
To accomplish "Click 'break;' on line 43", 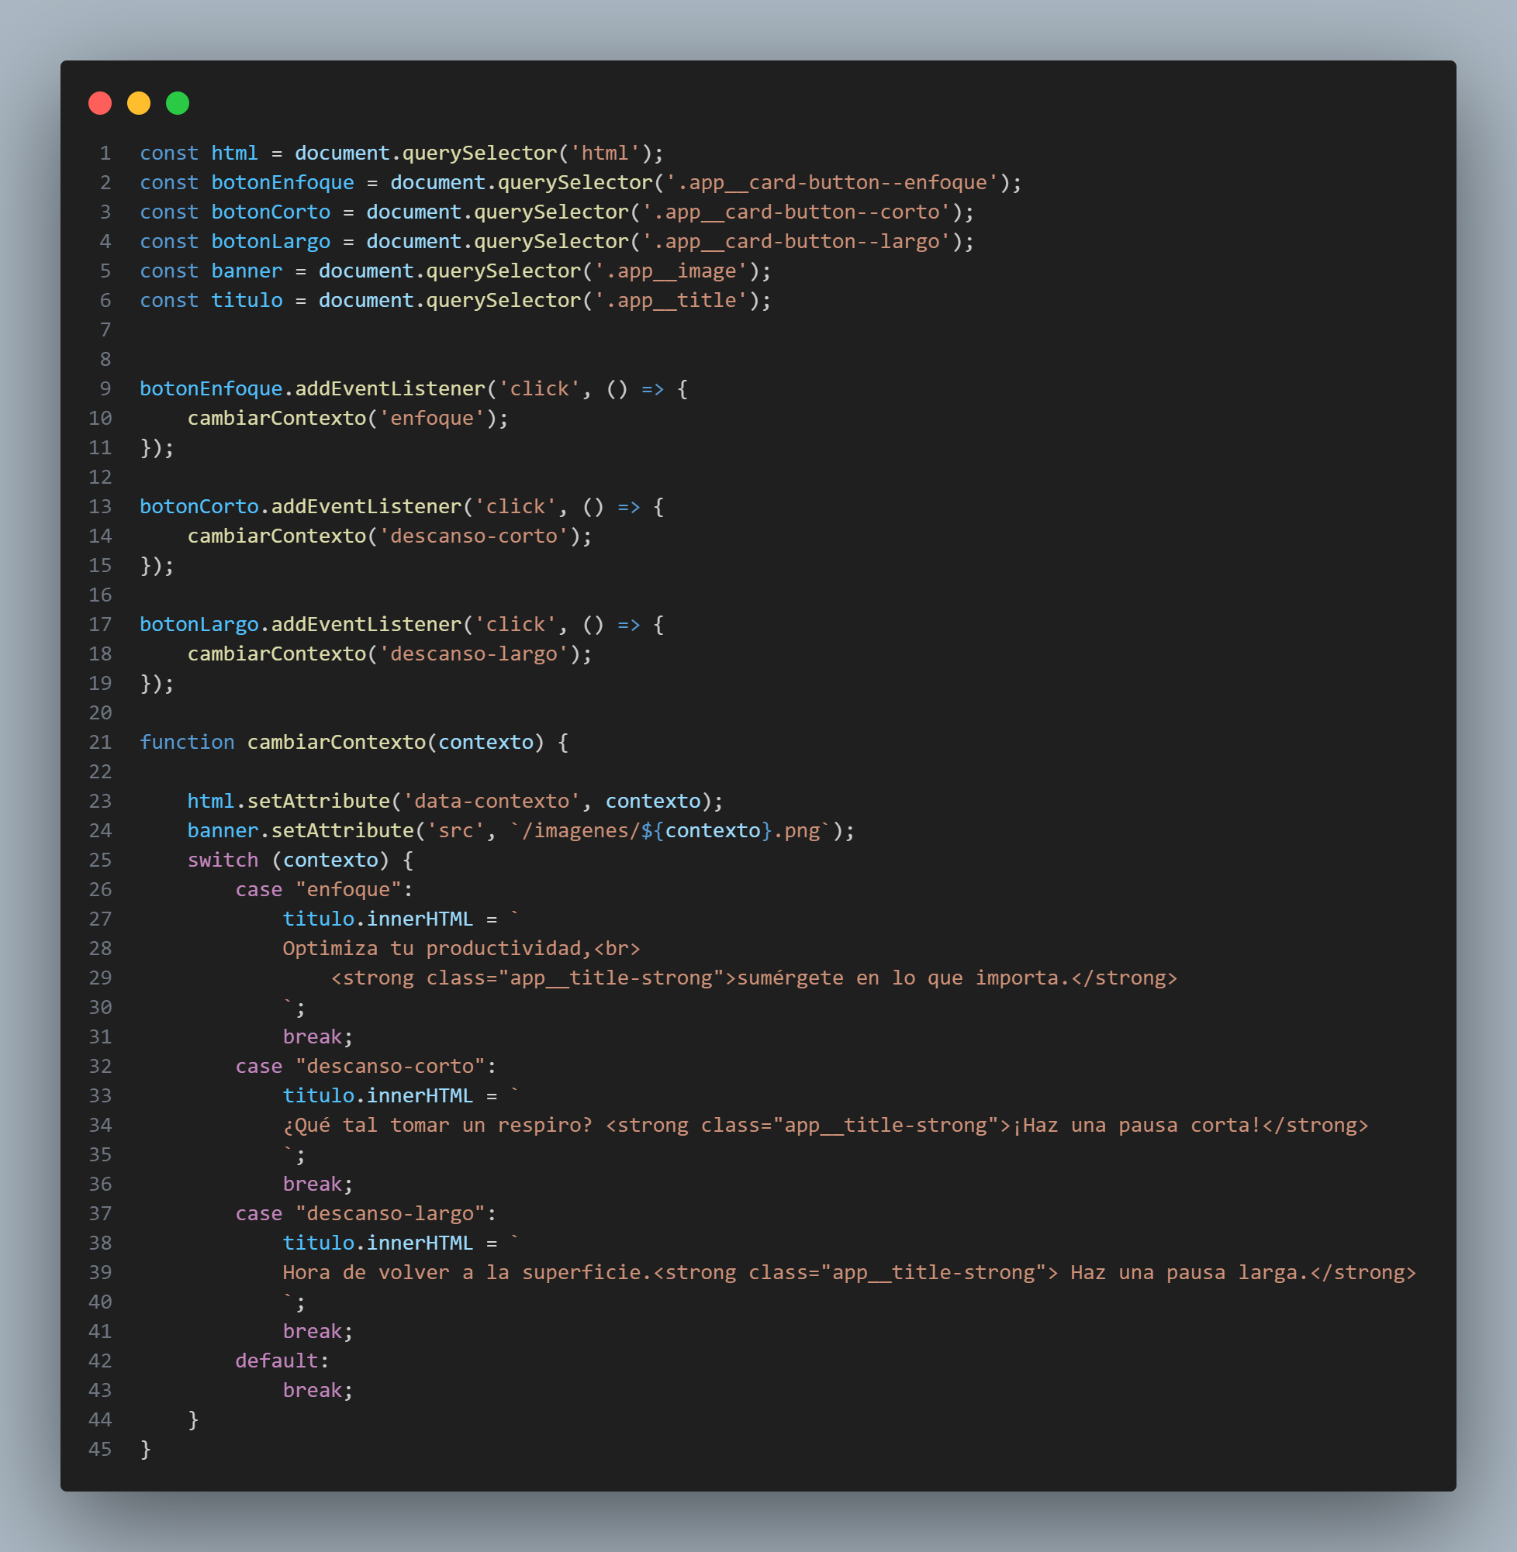I will [x=318, y=1390].
